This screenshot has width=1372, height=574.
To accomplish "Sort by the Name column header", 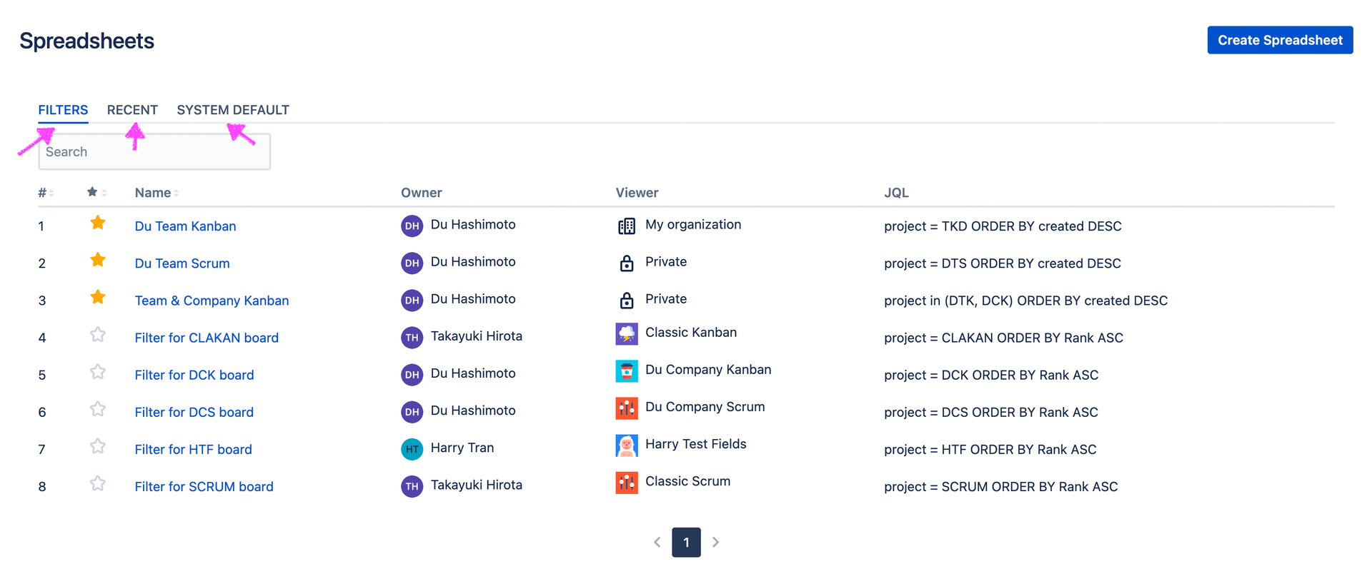I will (x=156, y=193).
